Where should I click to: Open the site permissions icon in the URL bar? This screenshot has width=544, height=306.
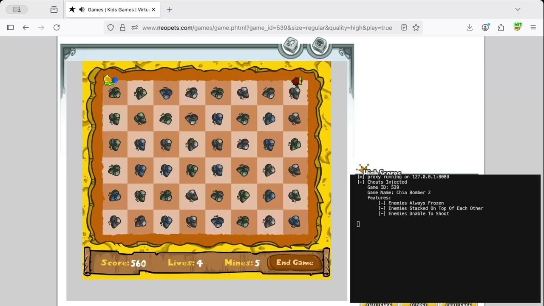(x=134, y=28)
